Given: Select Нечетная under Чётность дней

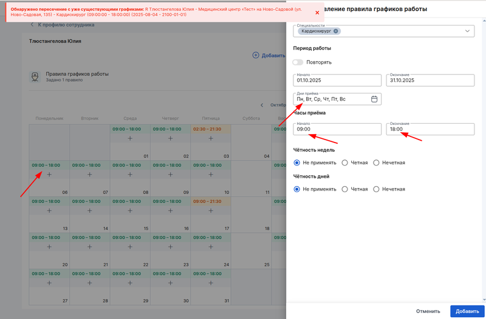Looking at the screenshot, I should click(377, 189).
